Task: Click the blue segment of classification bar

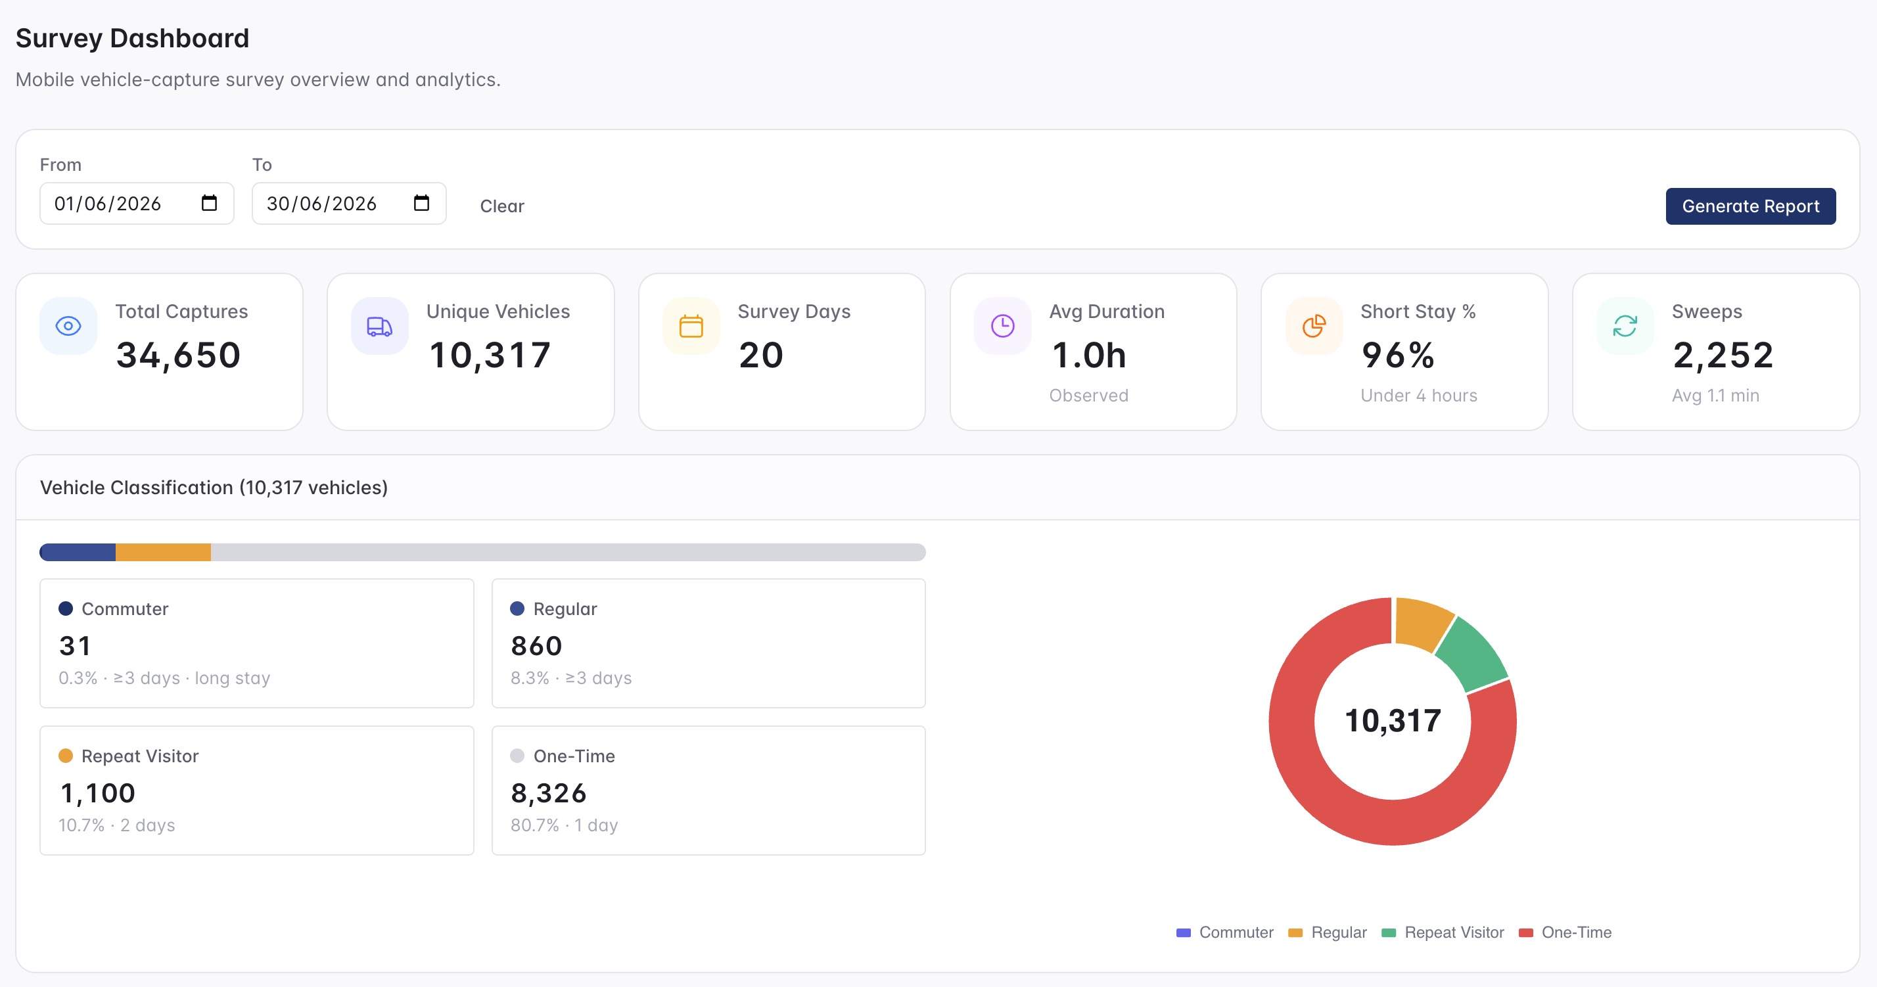Action: [78, 552]
